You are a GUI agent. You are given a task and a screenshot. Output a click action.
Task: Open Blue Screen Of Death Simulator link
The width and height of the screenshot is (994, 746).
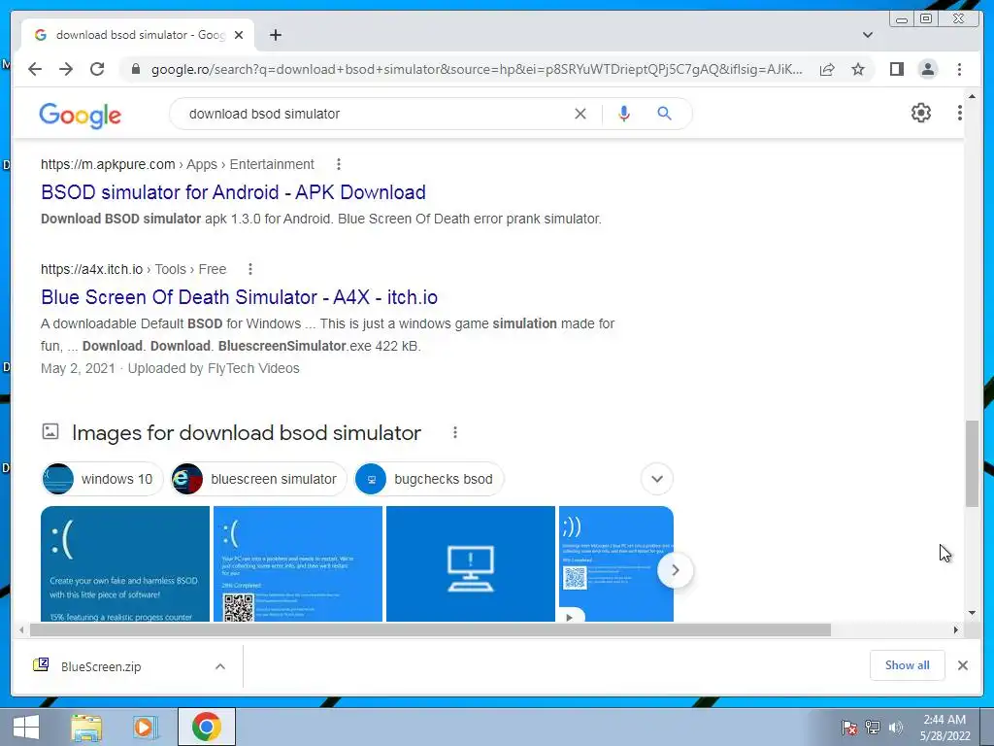pyautogui.click(x=239, y=297)
